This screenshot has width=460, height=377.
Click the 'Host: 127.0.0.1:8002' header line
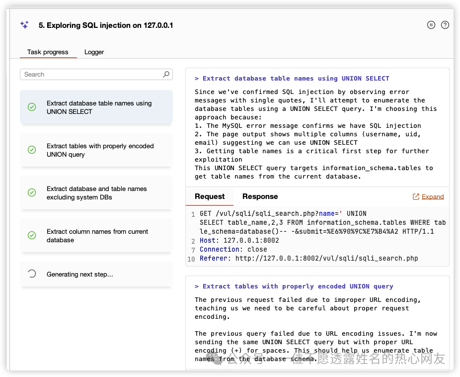tap(239, 240)
